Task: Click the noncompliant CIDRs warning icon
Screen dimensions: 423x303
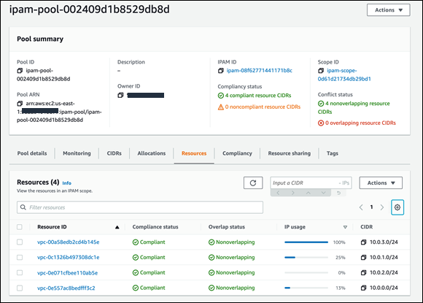Action: pyautogui.click(x=221, y=107)
